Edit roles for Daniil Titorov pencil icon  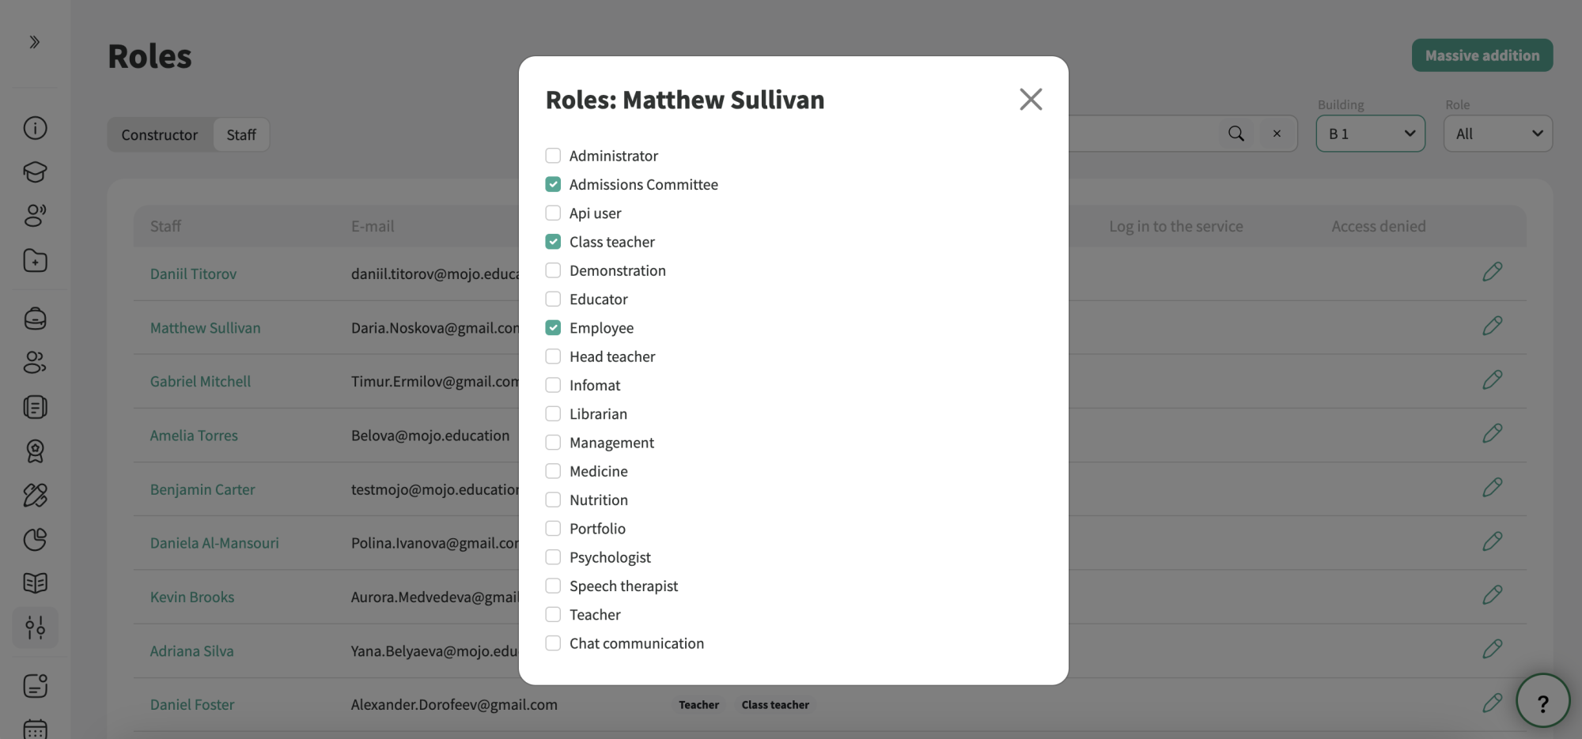(1492, 272)
